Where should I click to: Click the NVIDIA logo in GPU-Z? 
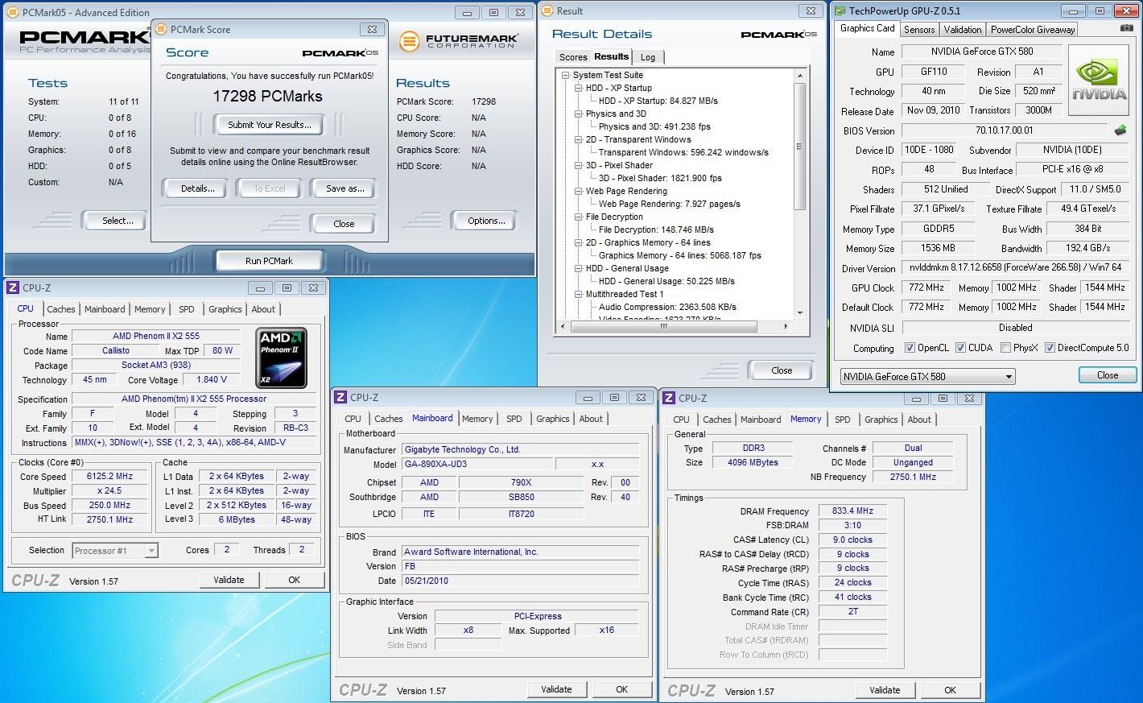[x=1100, y=79]
